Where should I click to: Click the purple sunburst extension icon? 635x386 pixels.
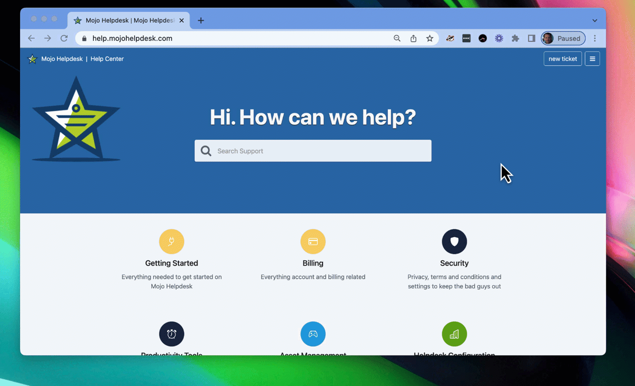pos(499,38)
